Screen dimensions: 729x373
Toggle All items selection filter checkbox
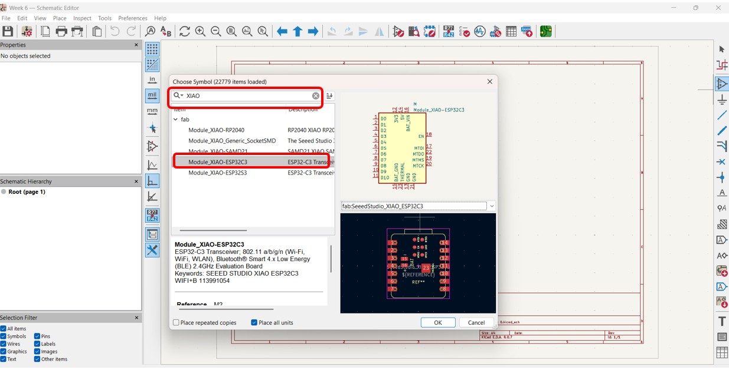(4, 329)
